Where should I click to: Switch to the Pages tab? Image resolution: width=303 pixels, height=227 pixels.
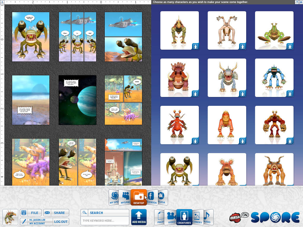click(x=159, y=217)
